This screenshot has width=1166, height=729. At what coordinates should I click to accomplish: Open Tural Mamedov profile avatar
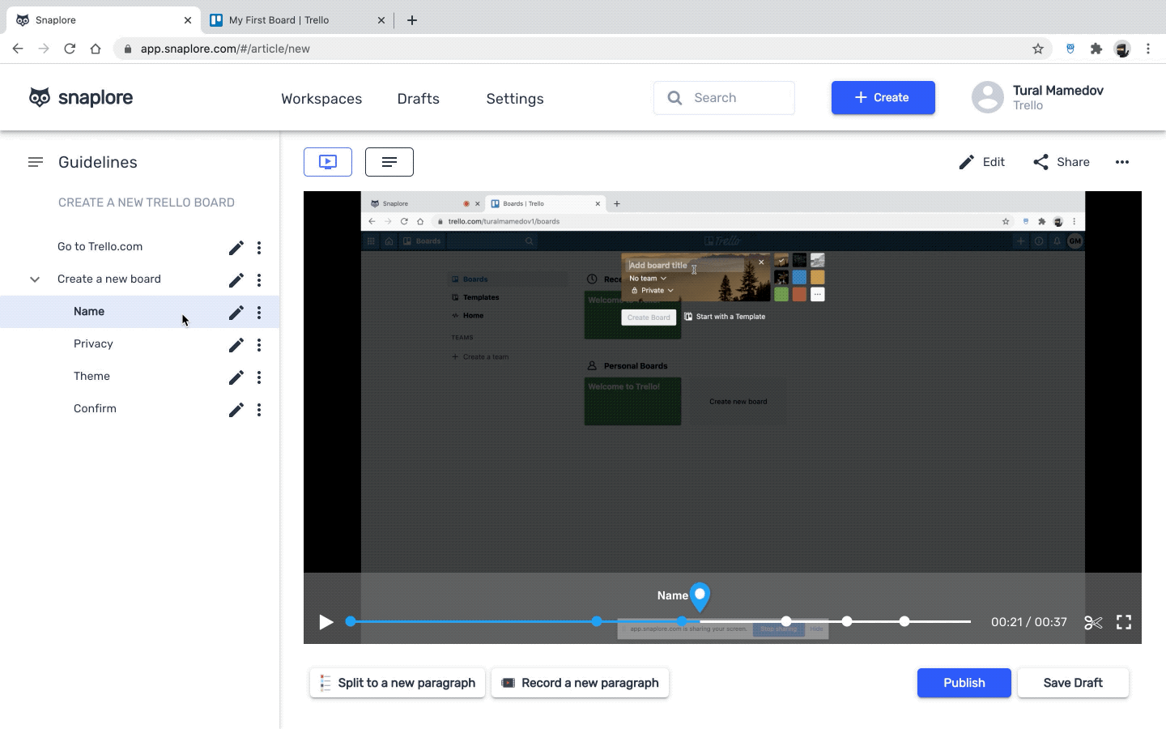(987, 98)
